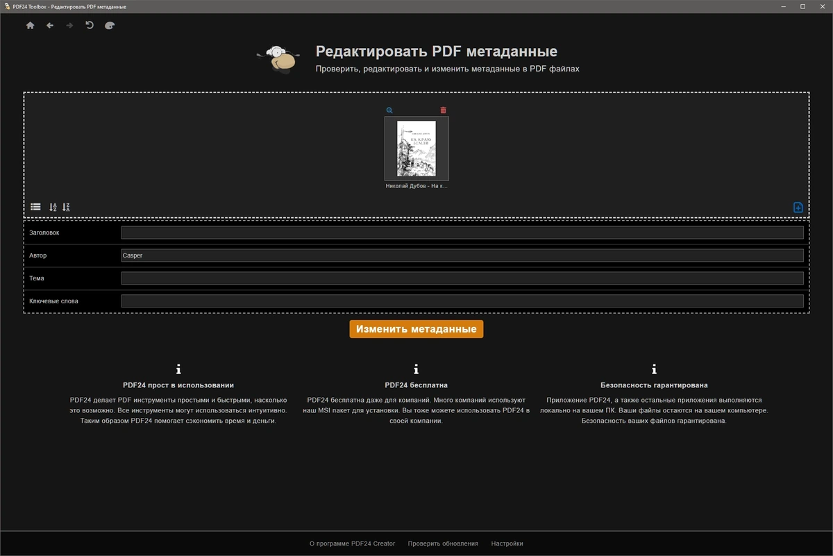Click info icon above PDF24 прост в использовании
This screenshot has width=833, height=556.
(178, 369)
